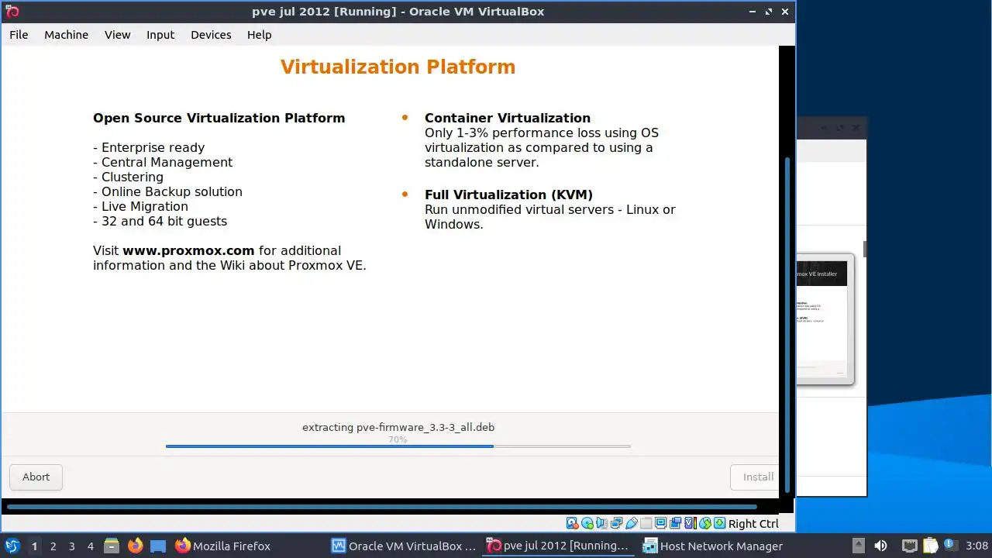This screenshot has width=992, height=558.
Task: Click the Right Ctrl host key label
Action: 753,524
